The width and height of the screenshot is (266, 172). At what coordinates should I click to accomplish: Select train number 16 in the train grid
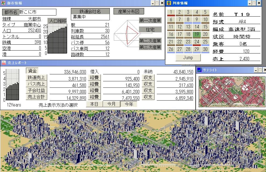coord(171,35)
